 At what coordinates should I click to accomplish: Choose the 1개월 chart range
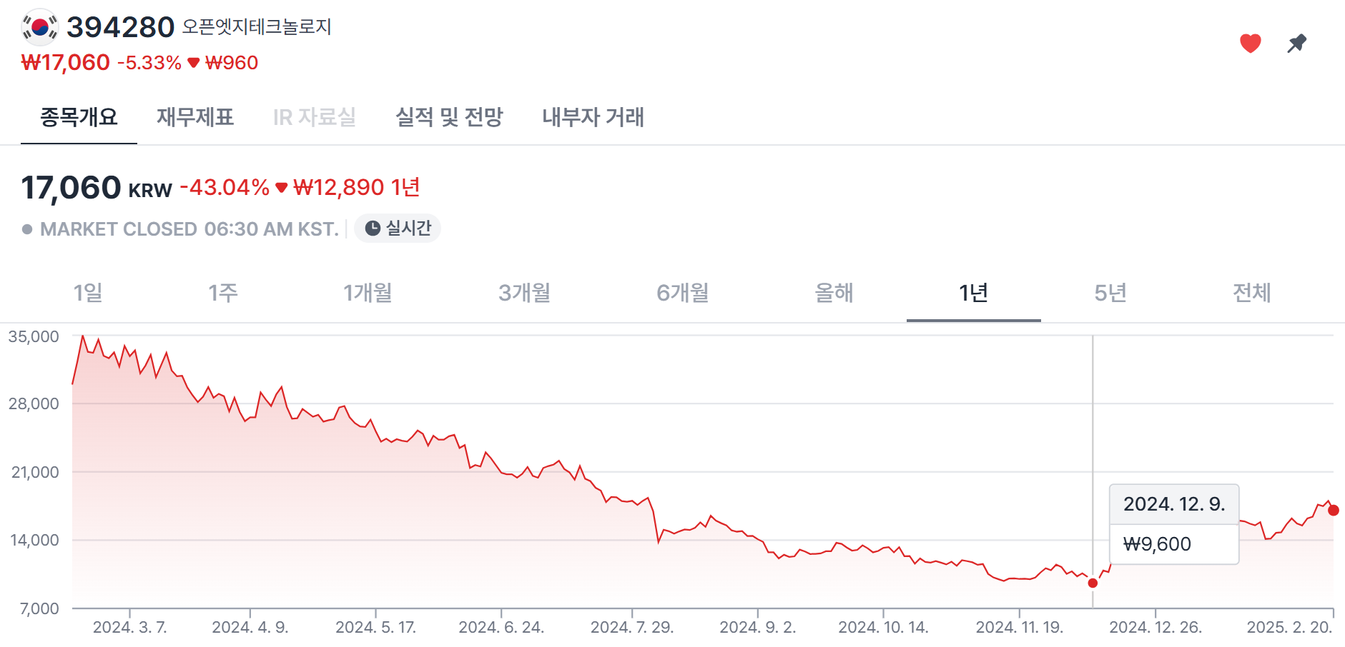tap(368, 293)
